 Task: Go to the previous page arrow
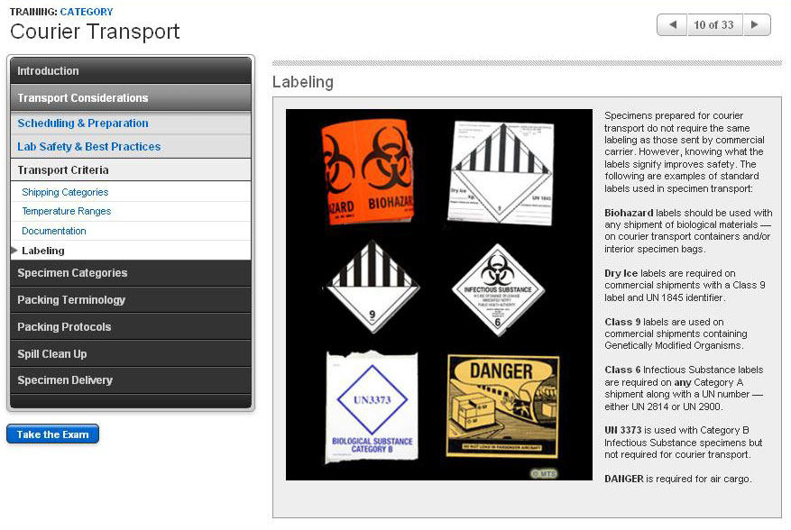tap(672, 25)
